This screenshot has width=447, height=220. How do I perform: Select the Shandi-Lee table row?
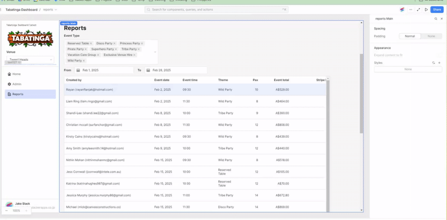tap(195, 113)
